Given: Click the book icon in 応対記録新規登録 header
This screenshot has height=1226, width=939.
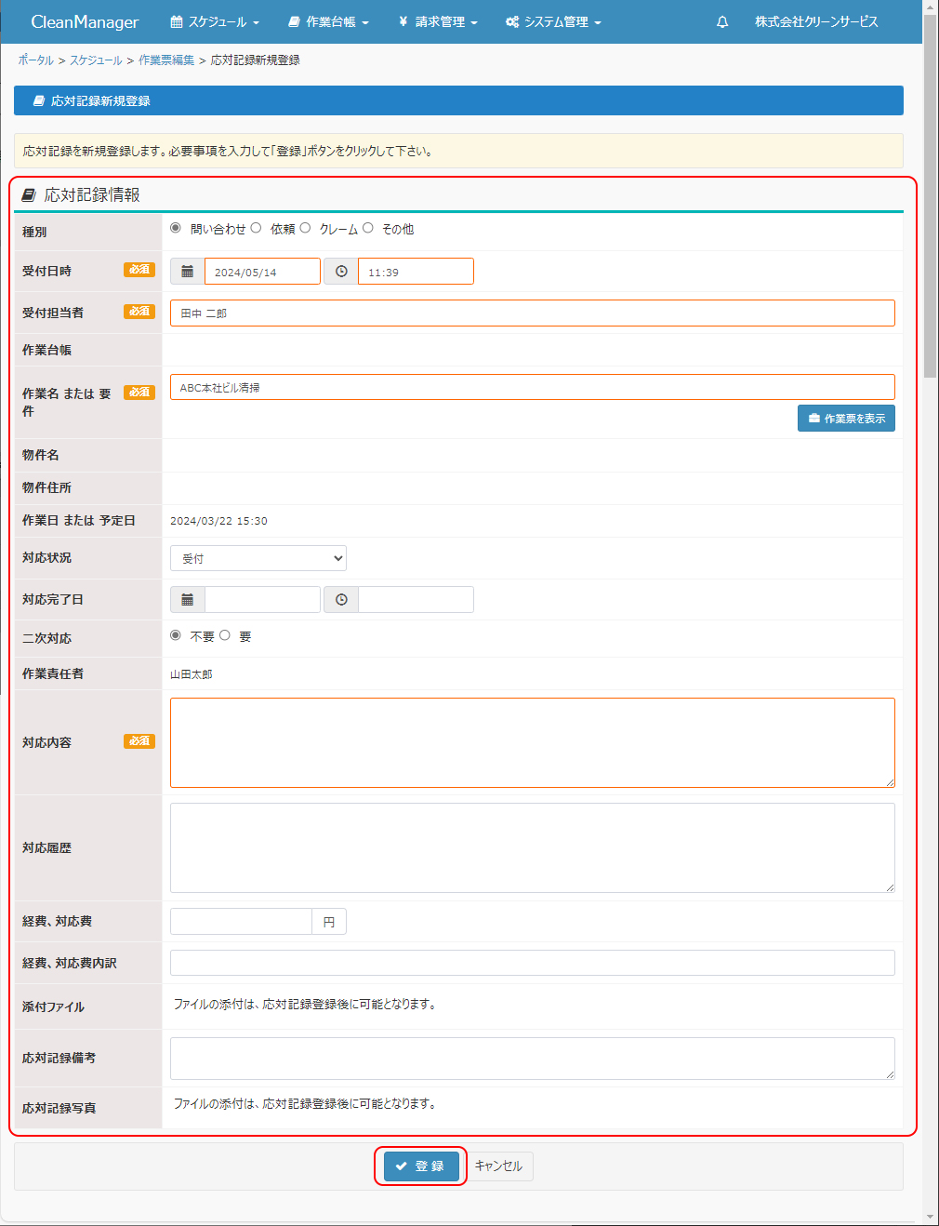Looking at the screenshot, I should click(39, 100).
